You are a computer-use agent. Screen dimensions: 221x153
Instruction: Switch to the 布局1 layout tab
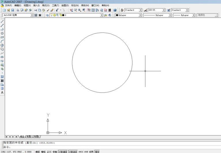pyautogui.click(x=29, y=137)
